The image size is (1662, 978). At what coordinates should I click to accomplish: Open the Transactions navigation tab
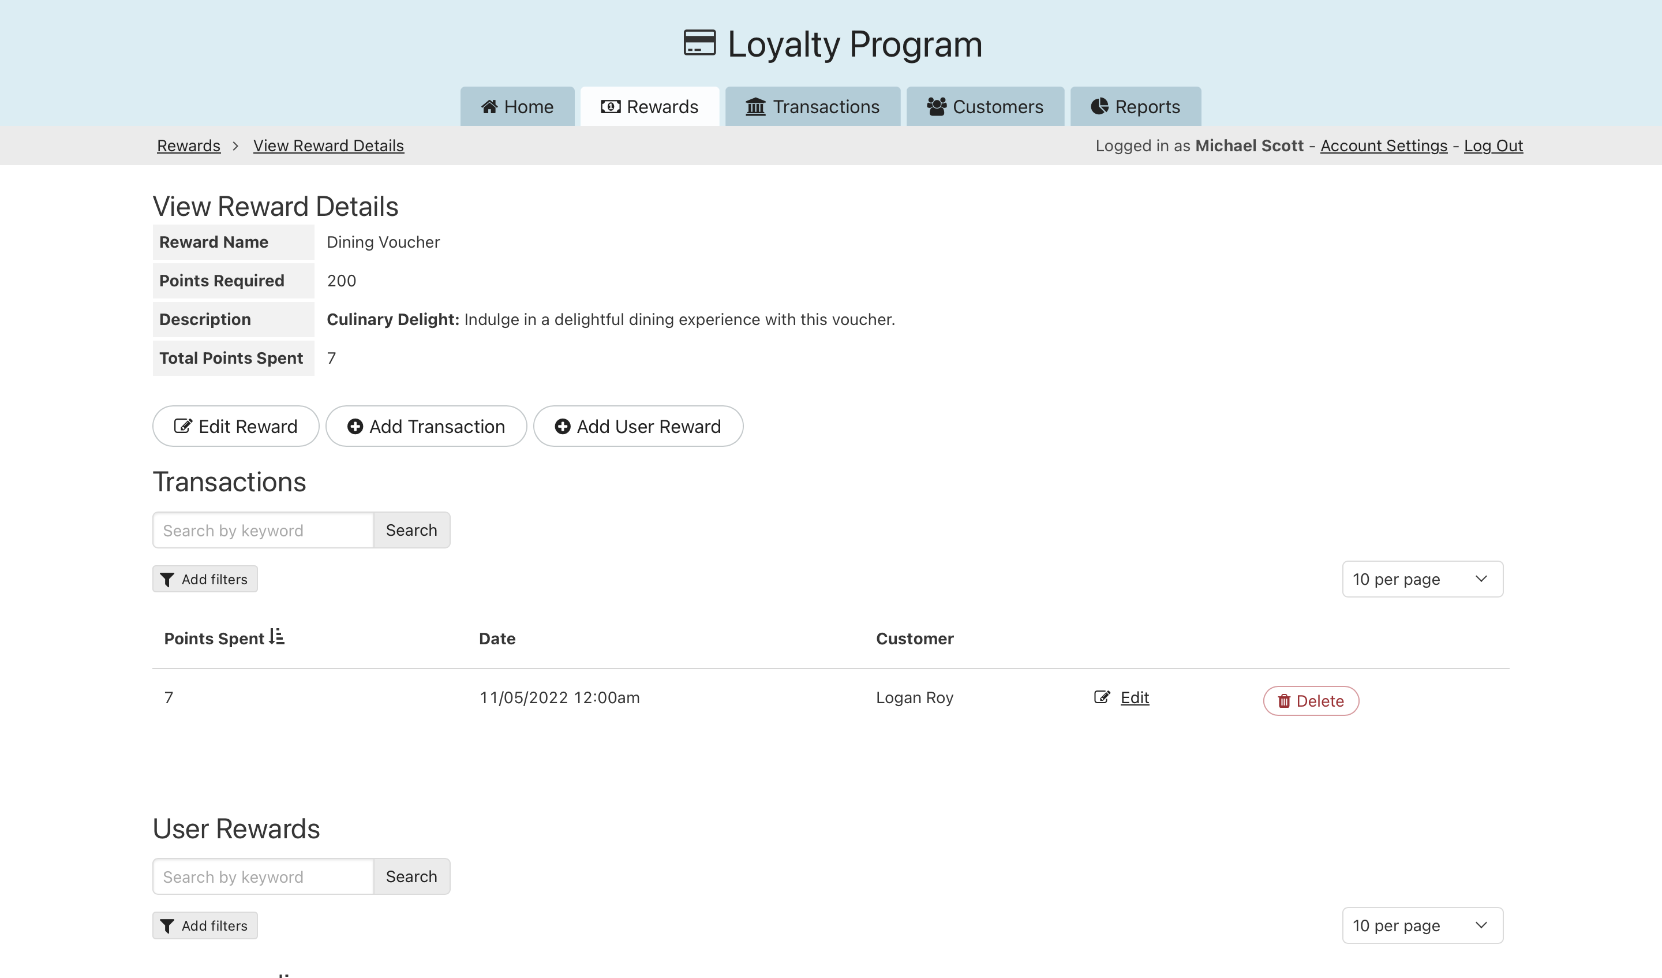(x=813, y=107)
